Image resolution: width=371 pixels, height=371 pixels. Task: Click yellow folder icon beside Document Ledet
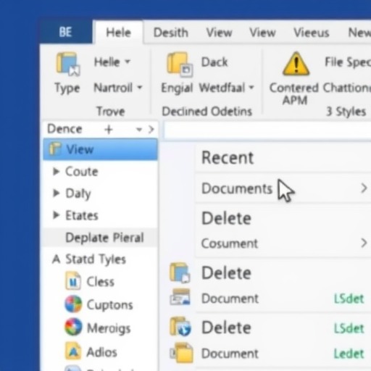tap(183, 353)
